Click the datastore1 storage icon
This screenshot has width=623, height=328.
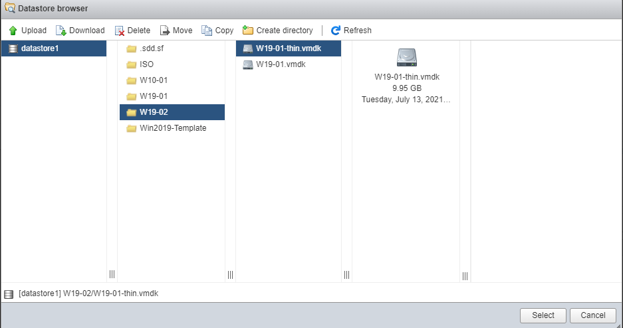[13, 48]
